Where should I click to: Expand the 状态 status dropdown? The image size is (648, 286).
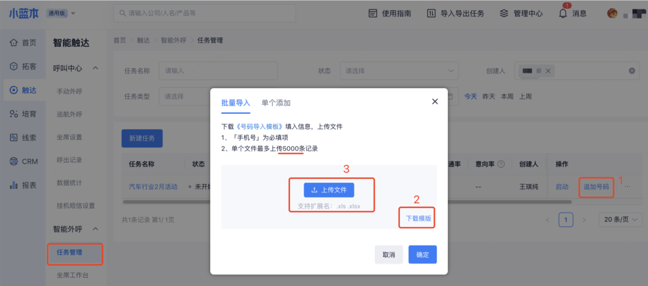coord(399,71)
